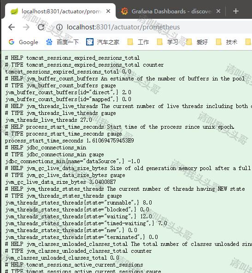Click the state="timed-waiting" 7.0 metric line

pos(86,223)
